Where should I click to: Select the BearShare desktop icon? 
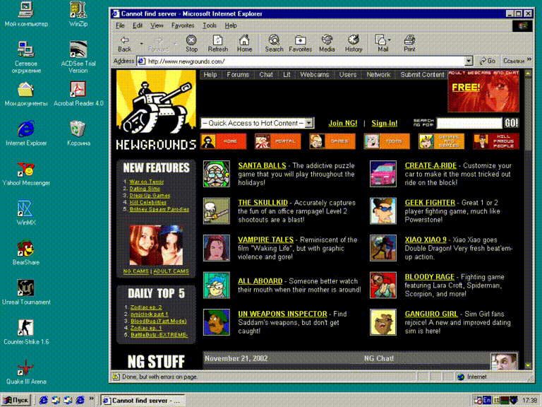tap(25, 253)
